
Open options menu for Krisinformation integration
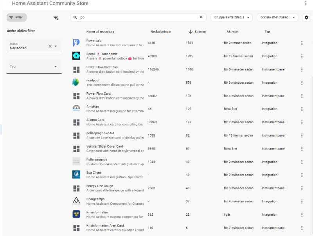(x=302, y=214)
